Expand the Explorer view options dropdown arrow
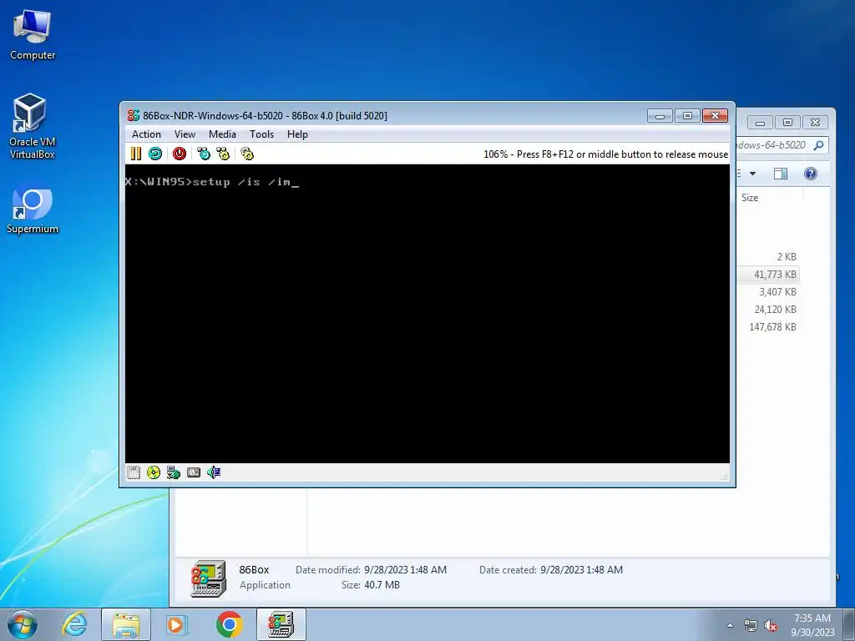 [752, 174]
